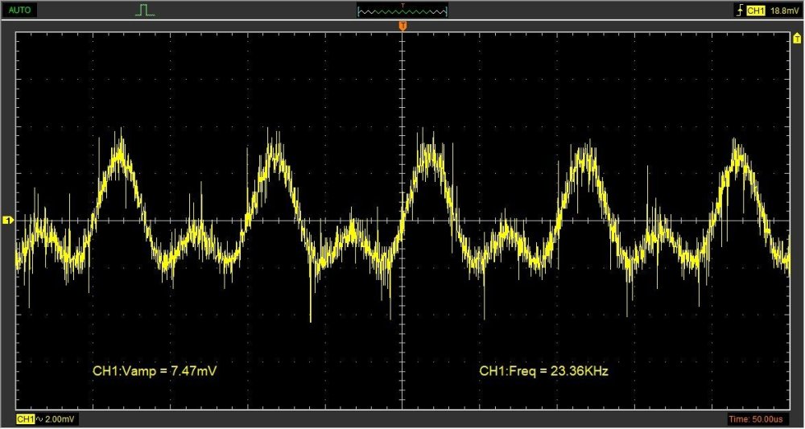Select the waveform overview thumbnail at top
The width and height of the screenshot is (805, 429).
402,10
